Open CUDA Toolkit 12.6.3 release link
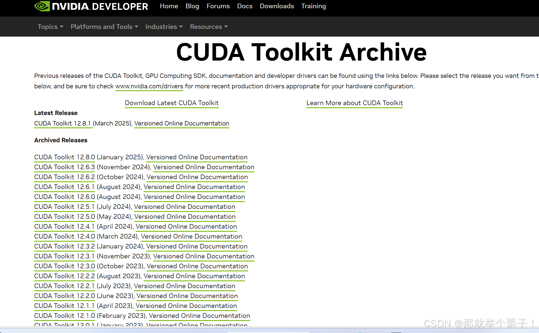The height and width of the screenshot is (333, 539). [x=64, y=167]
